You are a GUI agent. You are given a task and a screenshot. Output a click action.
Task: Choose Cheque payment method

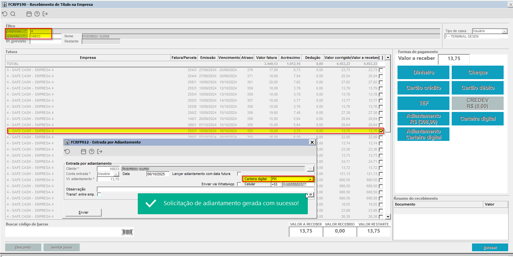(x=478, y=72)
